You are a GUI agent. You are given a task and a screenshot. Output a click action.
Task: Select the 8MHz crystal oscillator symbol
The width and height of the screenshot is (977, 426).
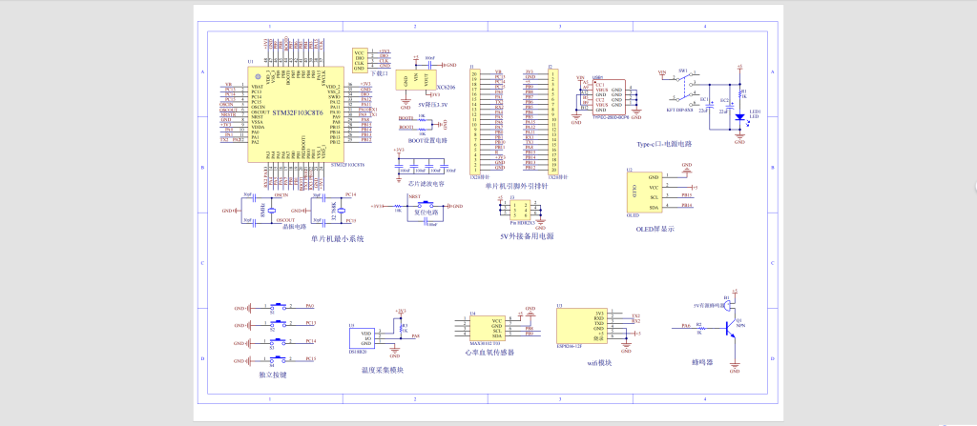(x=272, y=211)
